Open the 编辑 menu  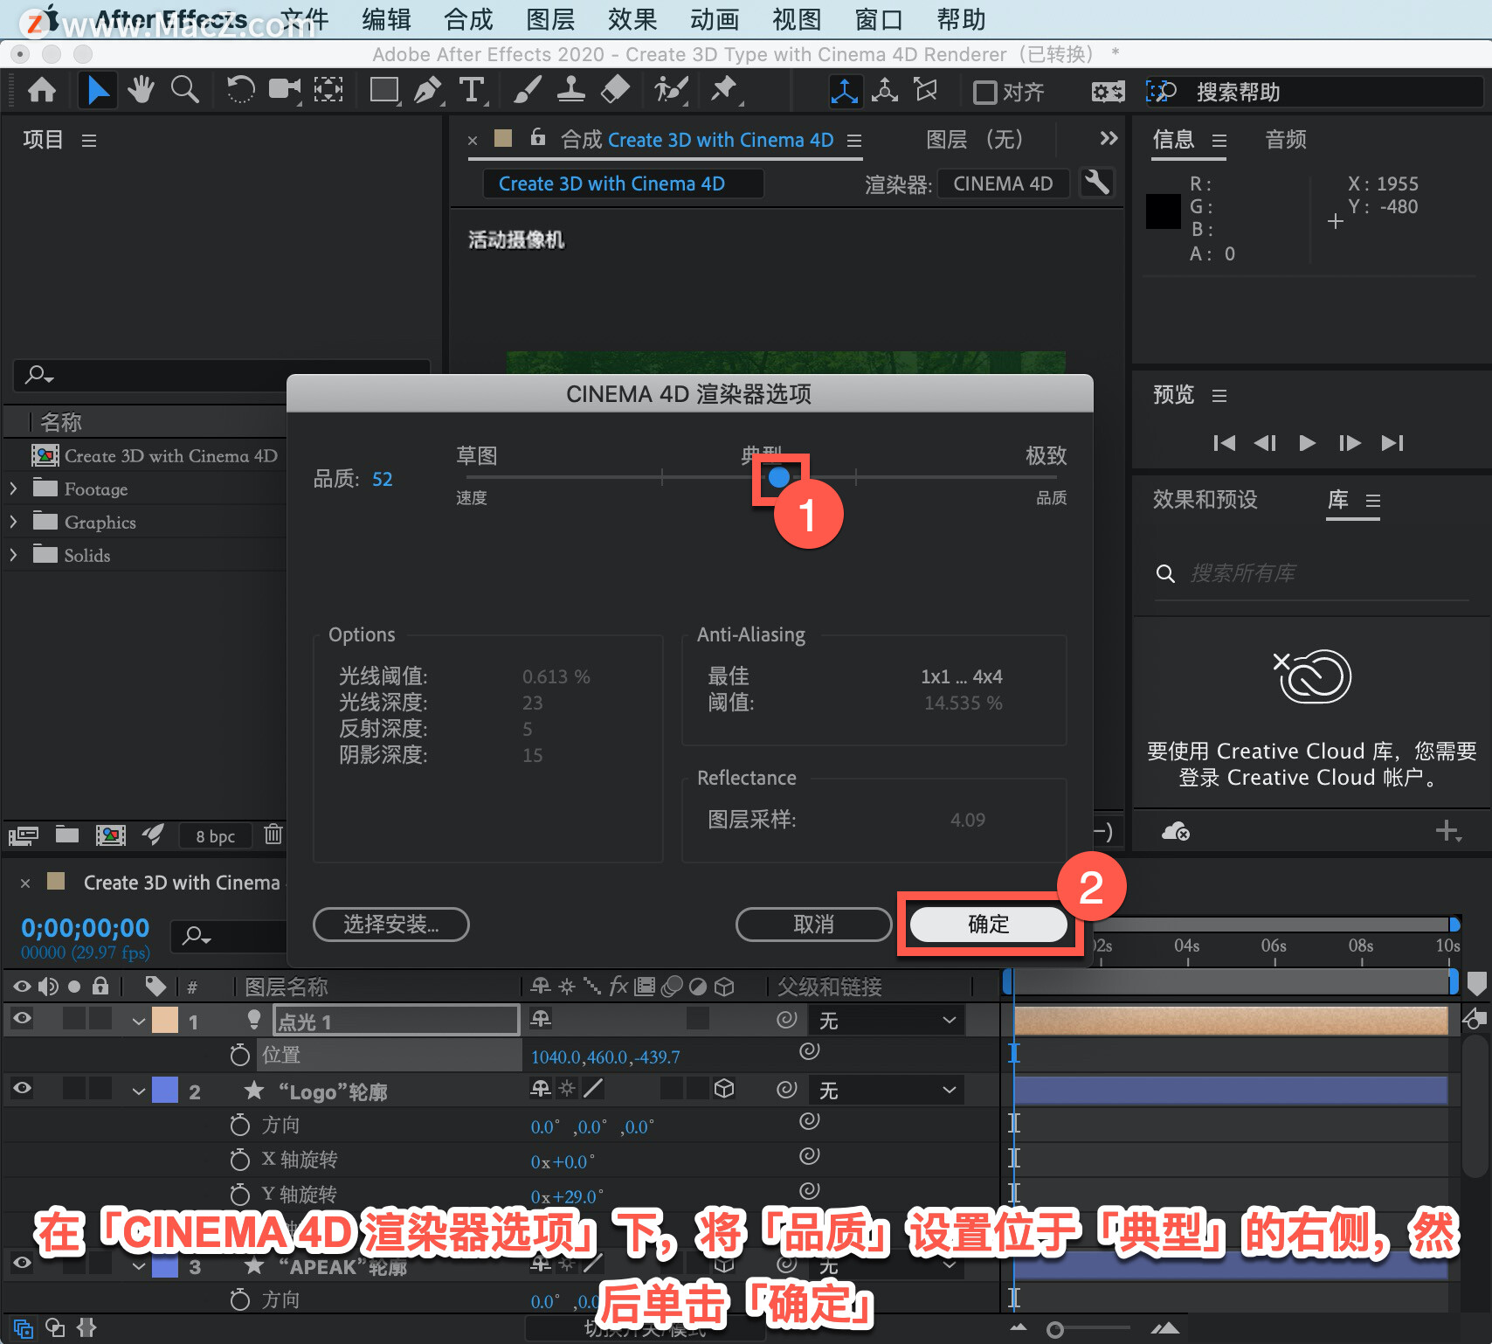pyautogui.click(x=386, y=19)
